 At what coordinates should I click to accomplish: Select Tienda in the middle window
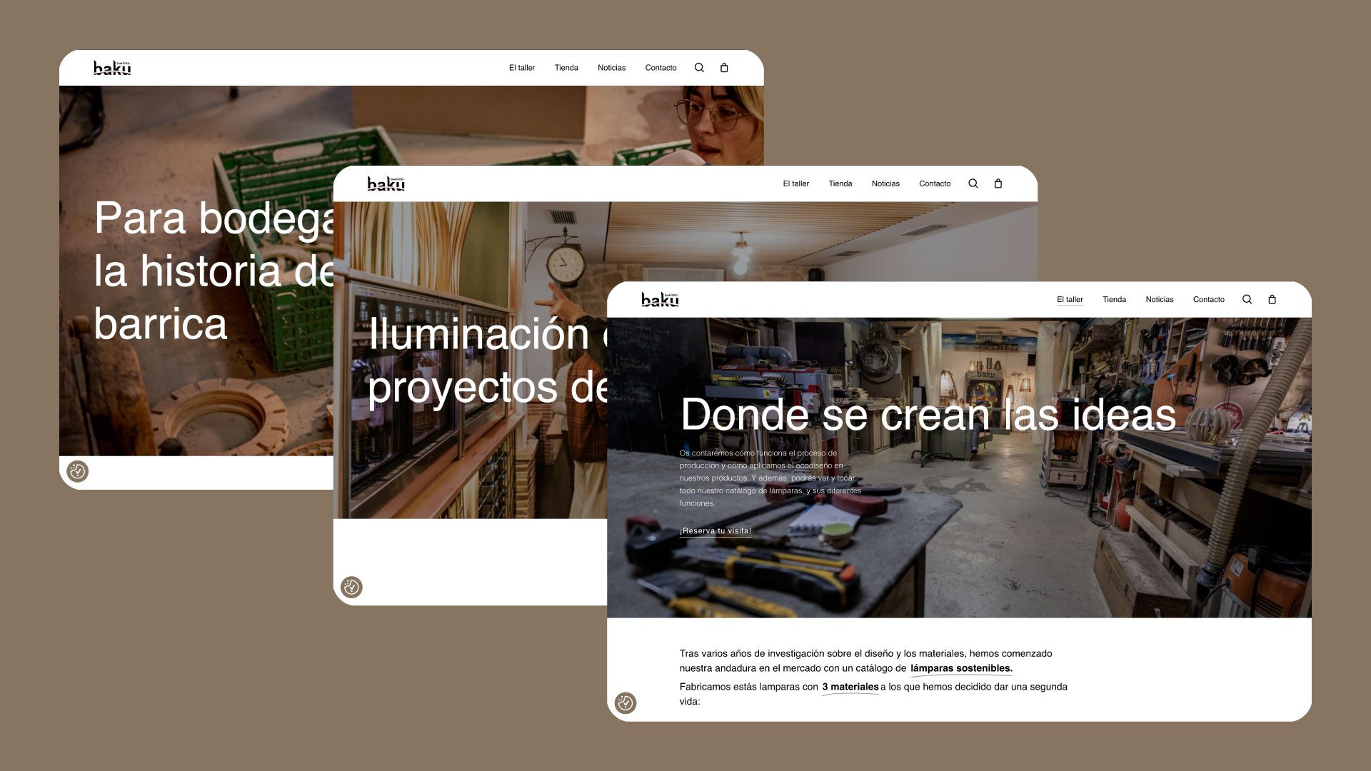[840, 183]
